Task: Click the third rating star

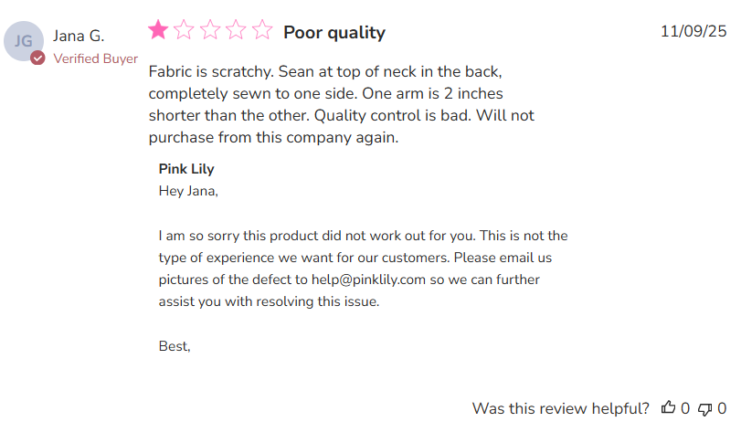Action: pyautogui.click(x=210, y=31)
